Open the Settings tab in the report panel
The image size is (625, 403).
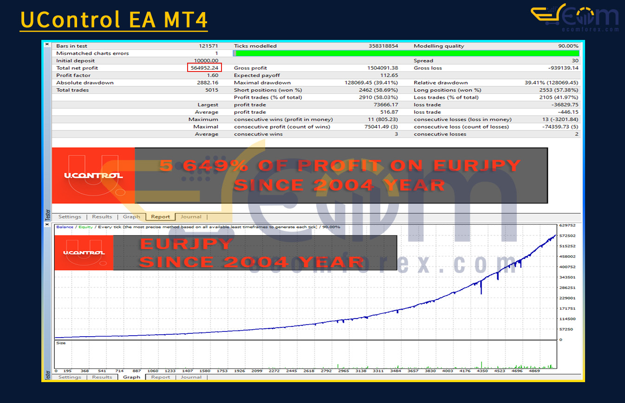click(x=70, y=217)
